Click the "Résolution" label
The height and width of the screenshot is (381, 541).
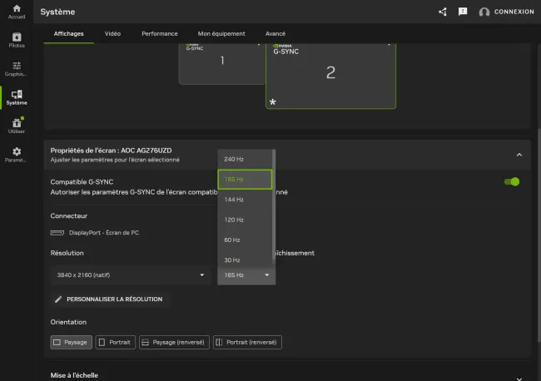tap(67, 253)
